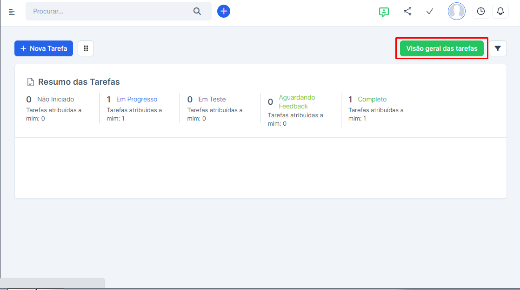520x290 pixels.
Task: Open the checkmark tasks icon in header
Action: point(430,11)
